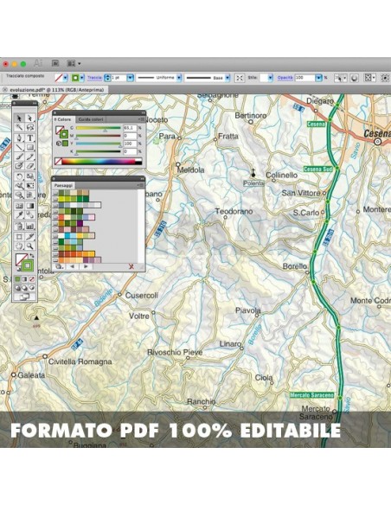
Task: Select the Artboard tool
Action: 19,237
